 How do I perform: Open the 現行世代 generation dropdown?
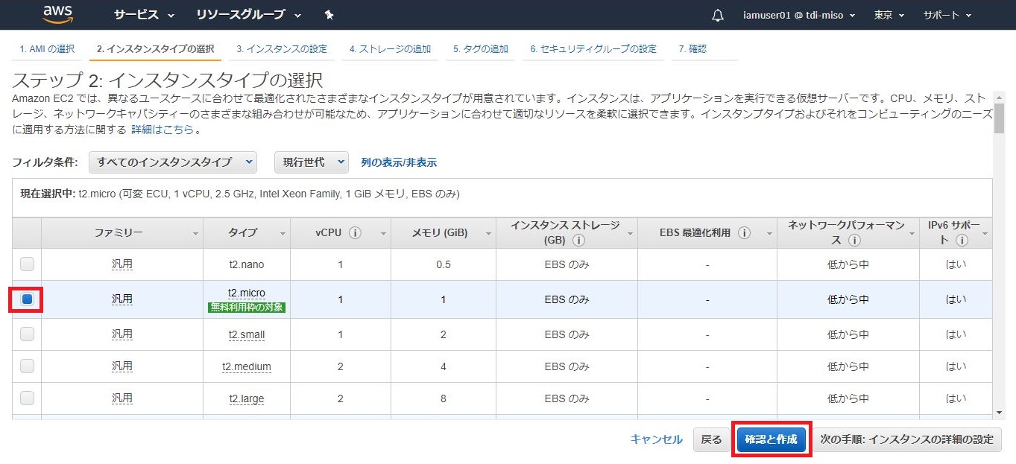point(311,162)
